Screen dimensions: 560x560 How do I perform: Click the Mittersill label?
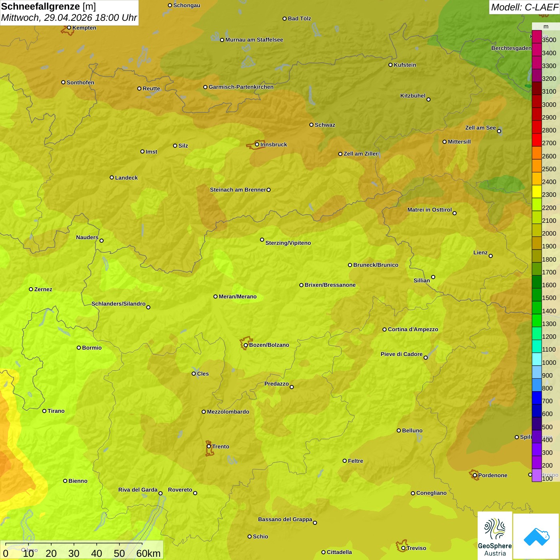459,142
